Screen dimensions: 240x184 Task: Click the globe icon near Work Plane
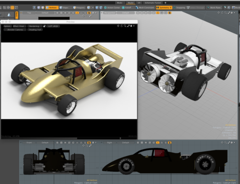pyautogui.click(x=229, y=8)
